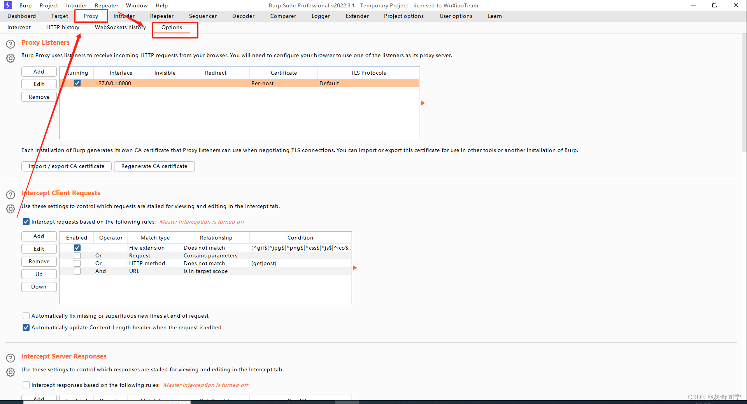Image resolution: width=747 pixels, height=404 pixels.
Task: Enable the HTTP method rule checkbox
Action: [x=77, y=263]
